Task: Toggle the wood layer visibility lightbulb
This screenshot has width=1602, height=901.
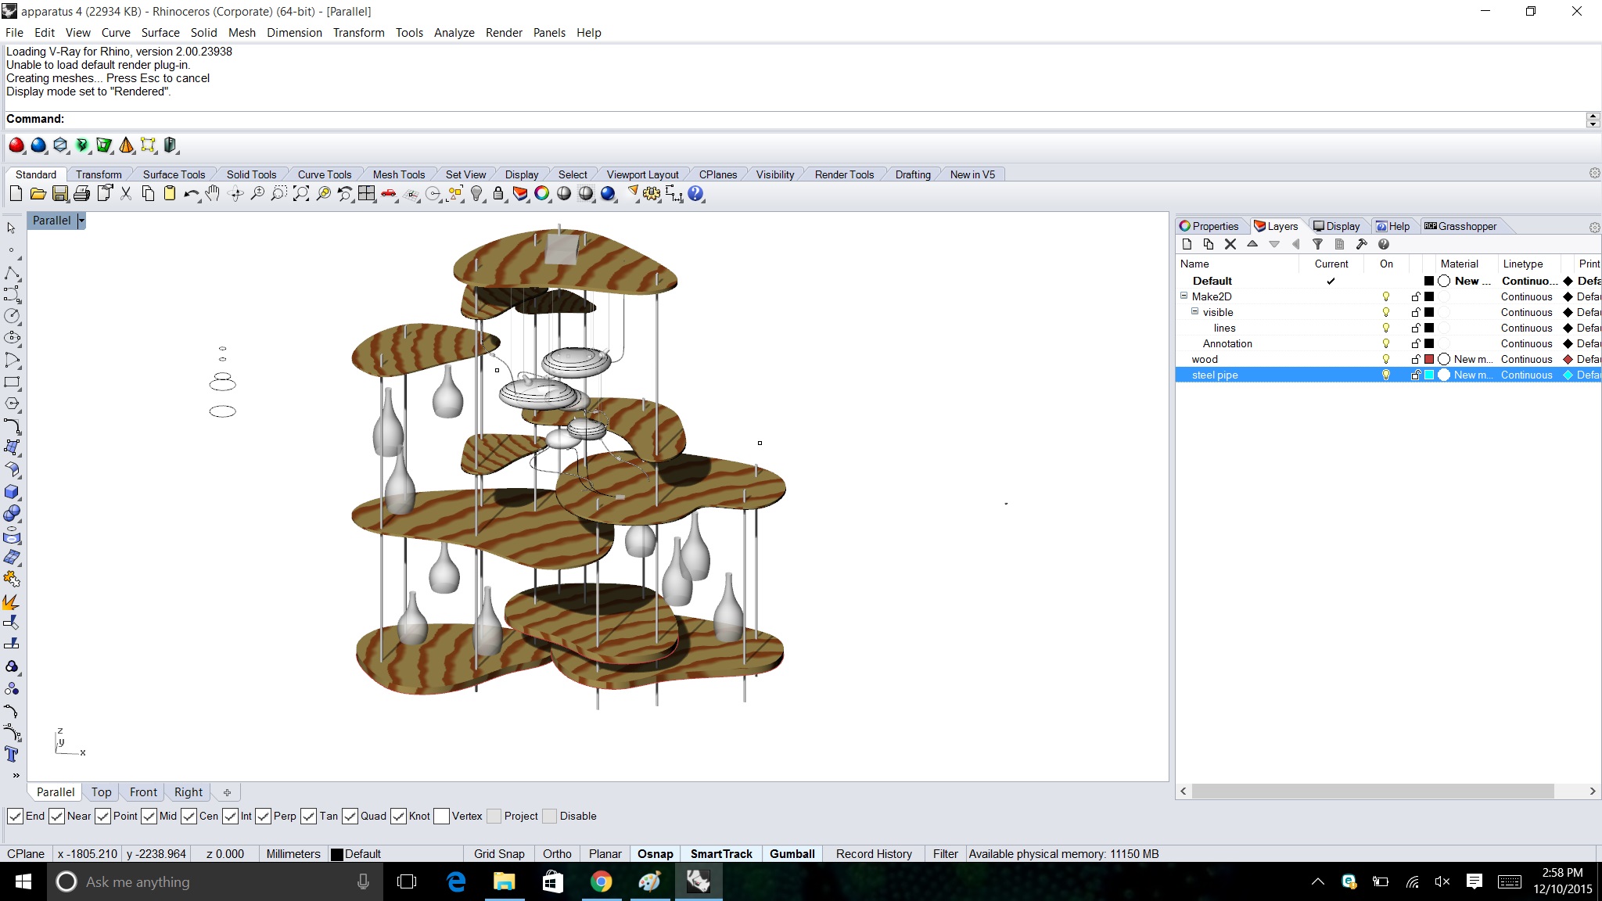Action: click(x=1387, y=359)
